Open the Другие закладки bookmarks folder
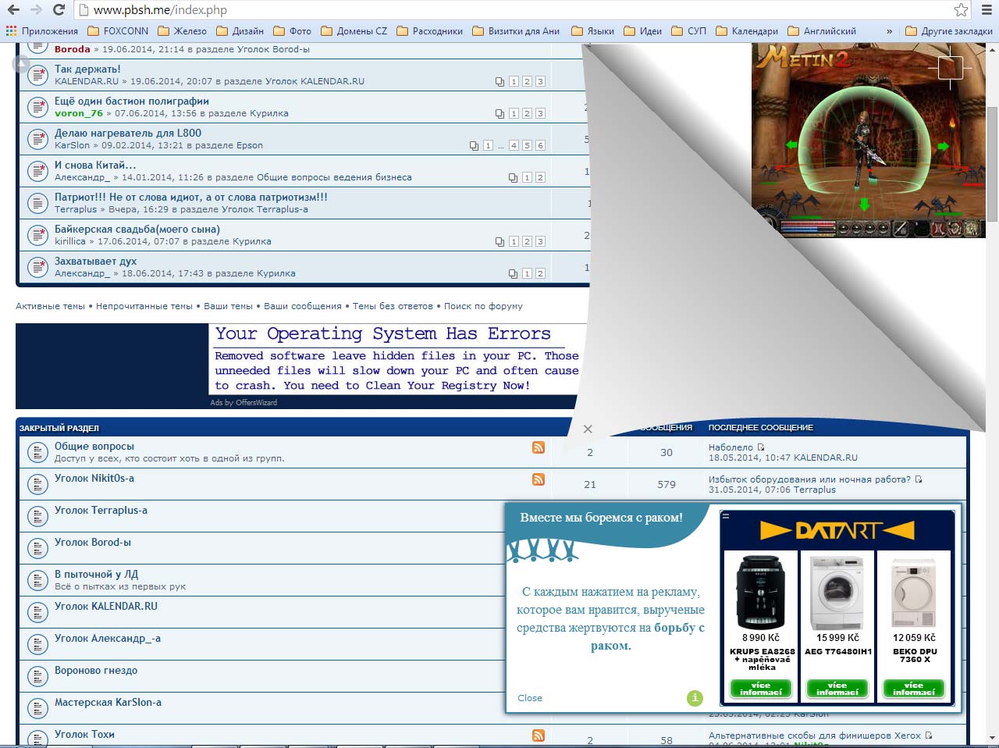 tap(949, 31)
